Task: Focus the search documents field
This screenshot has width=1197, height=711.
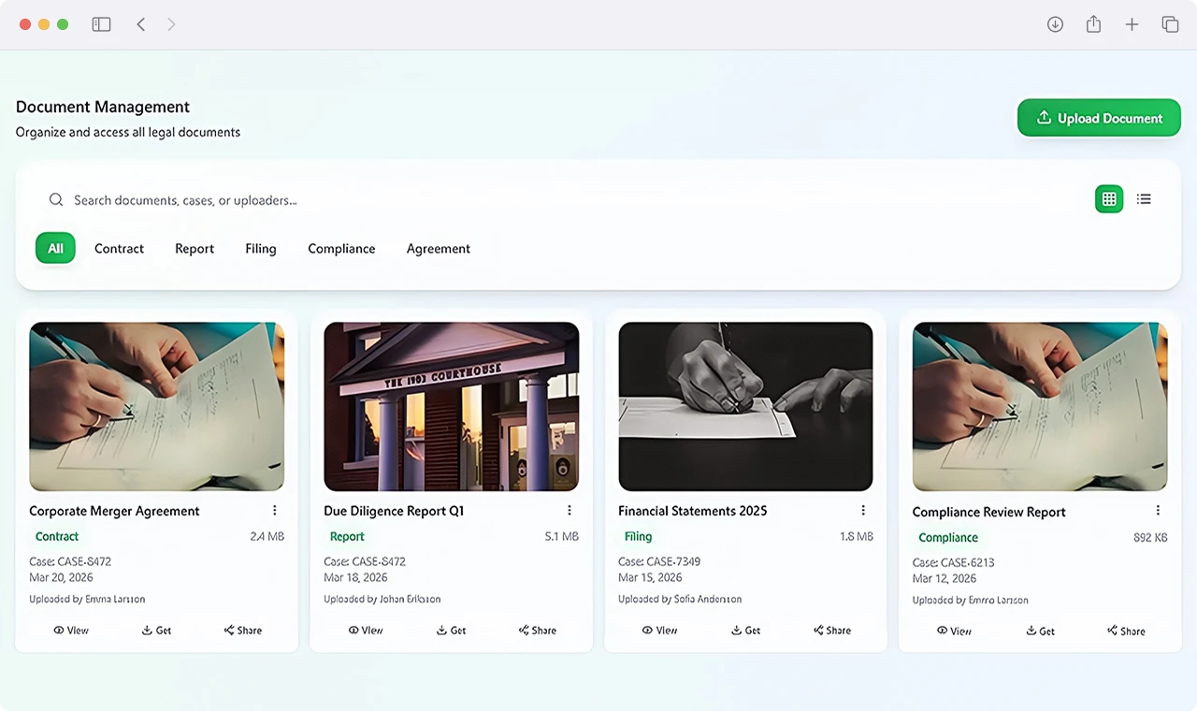Action: click(x=561, y=199)
